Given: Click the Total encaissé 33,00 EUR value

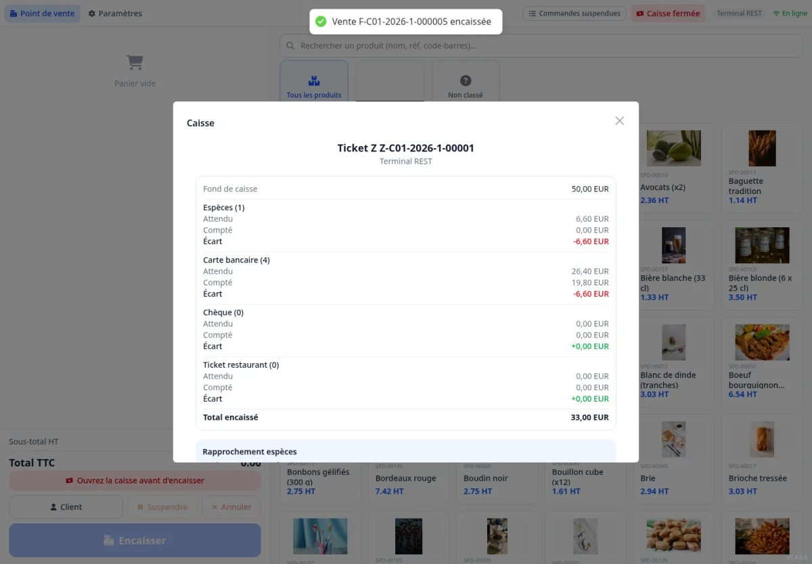Looking at the screenshot, I should pos(589,418).
